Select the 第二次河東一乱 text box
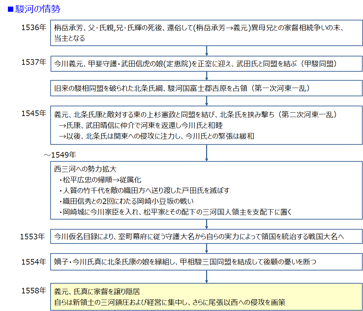This screenshot has height=311, width=363. (206, 125)
